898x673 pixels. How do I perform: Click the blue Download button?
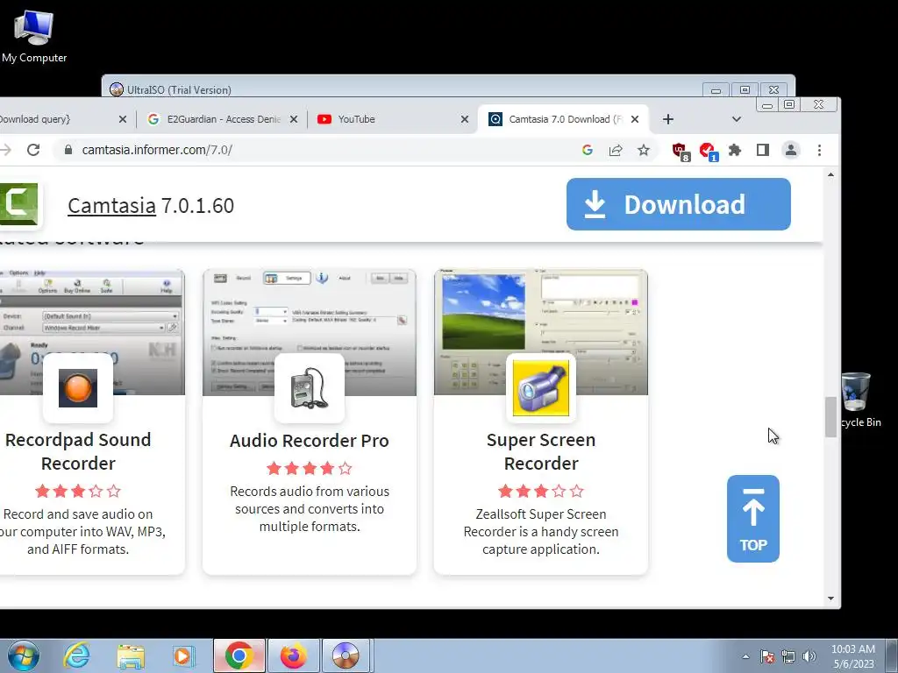point(678,204)
